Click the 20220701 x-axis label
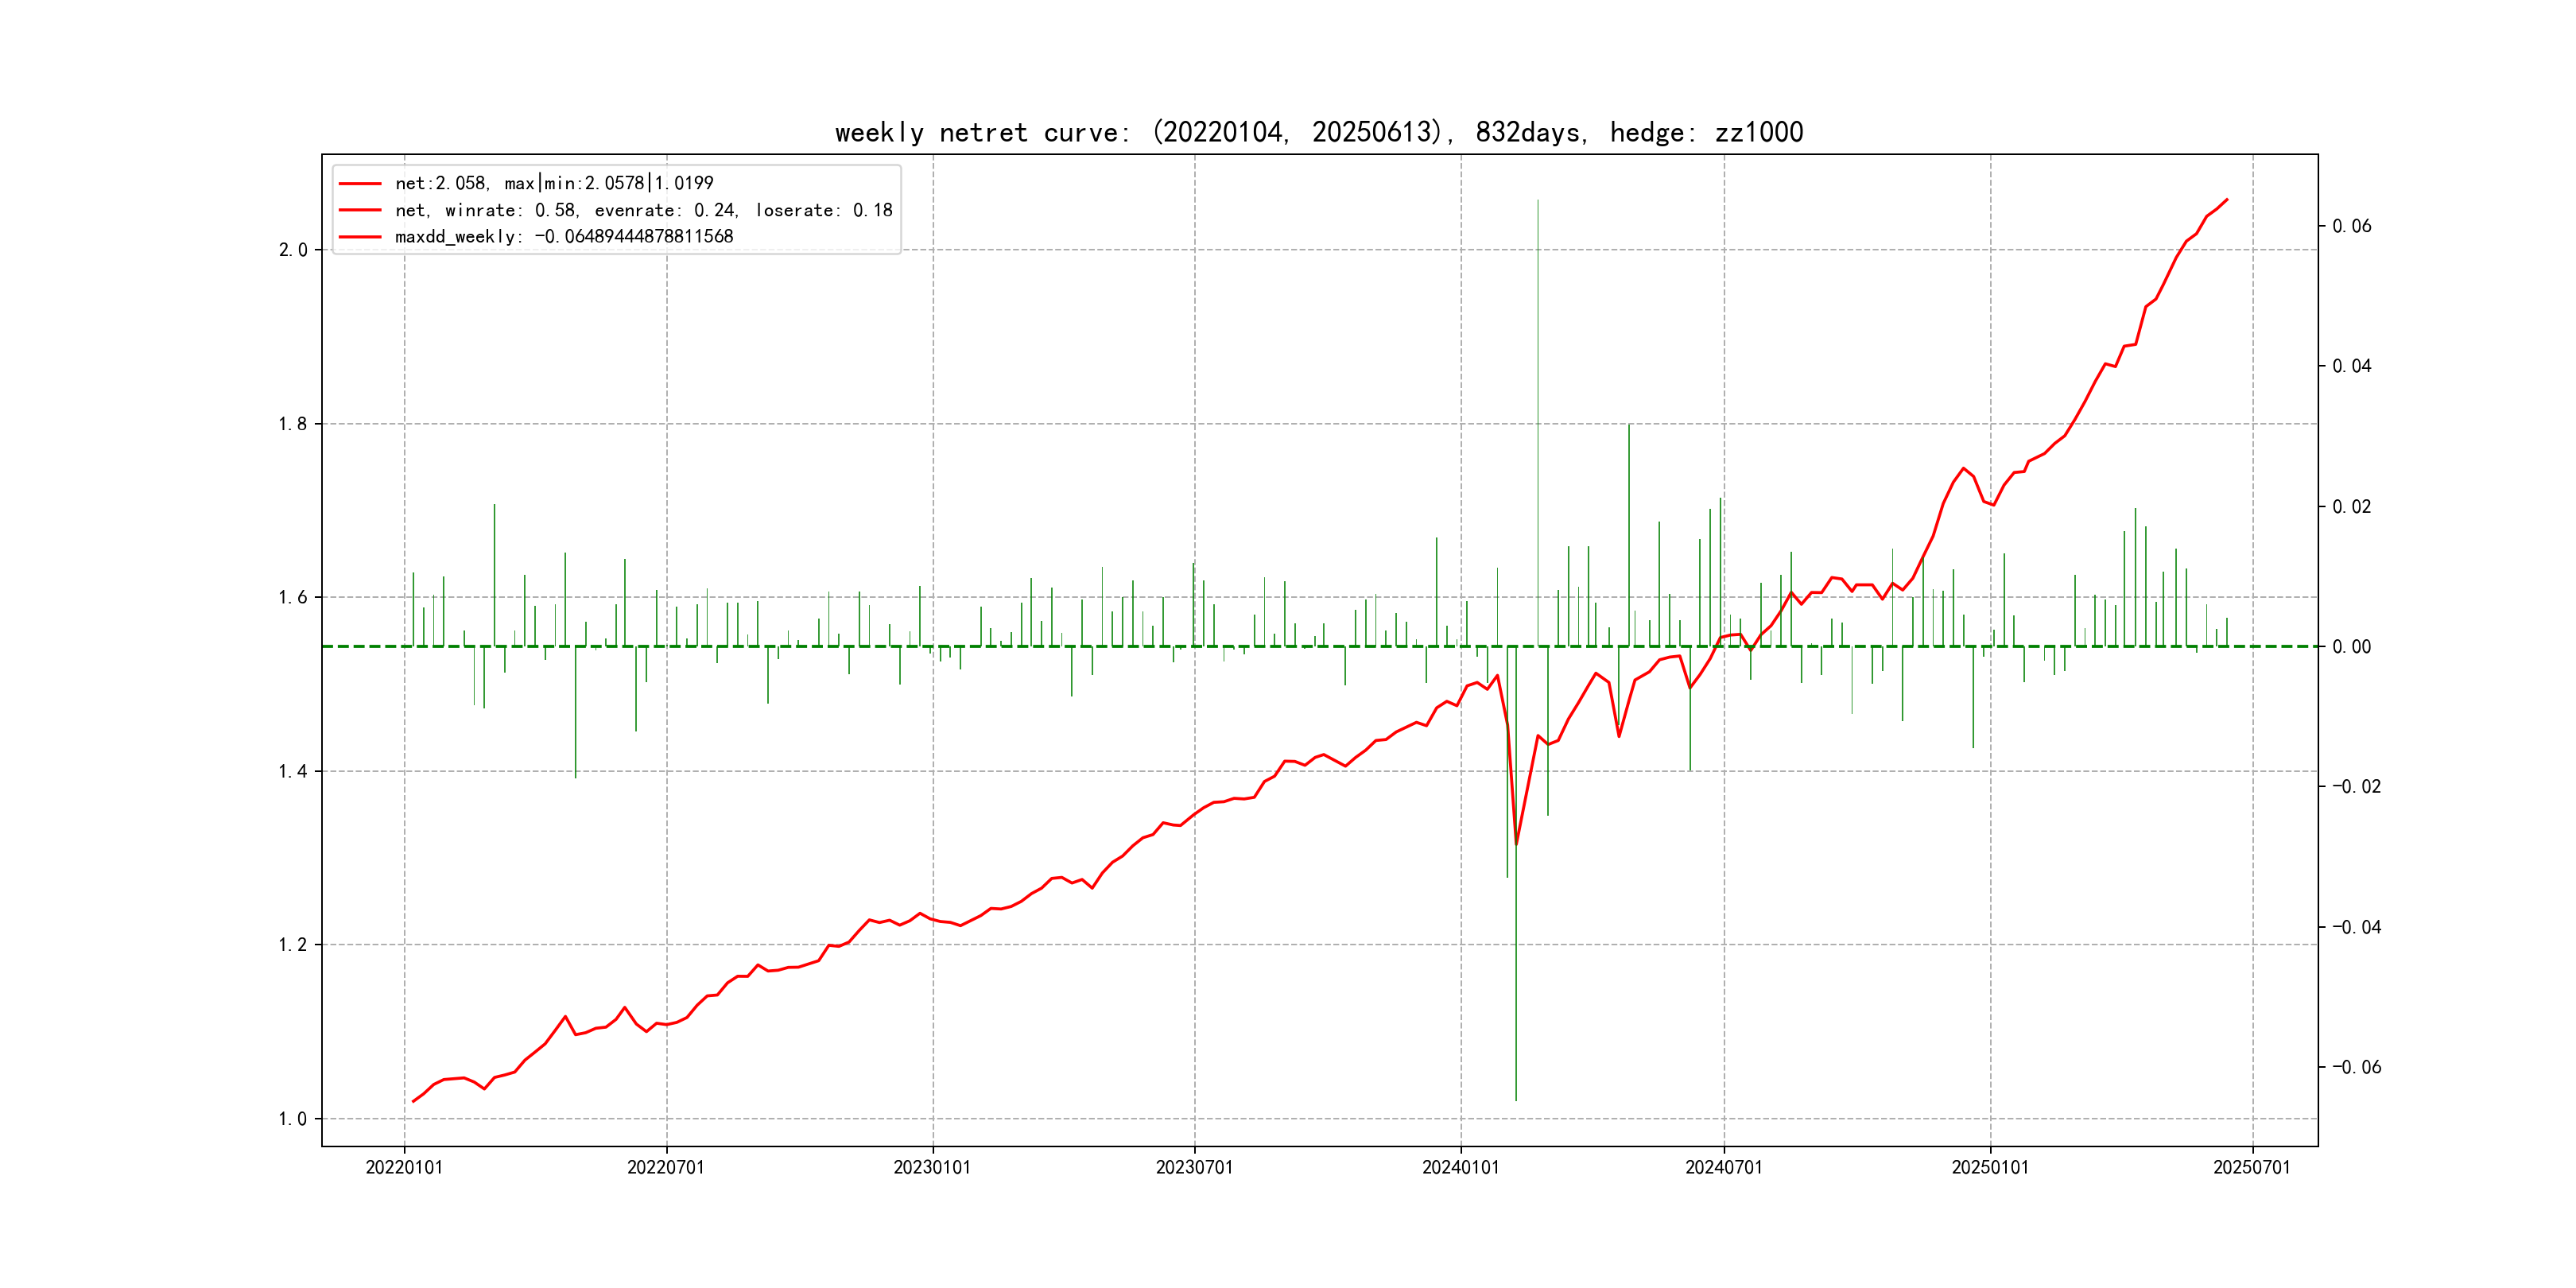Viewport: 2576px width, 1288px height. pyautogui.click(x=666, y=1168)
